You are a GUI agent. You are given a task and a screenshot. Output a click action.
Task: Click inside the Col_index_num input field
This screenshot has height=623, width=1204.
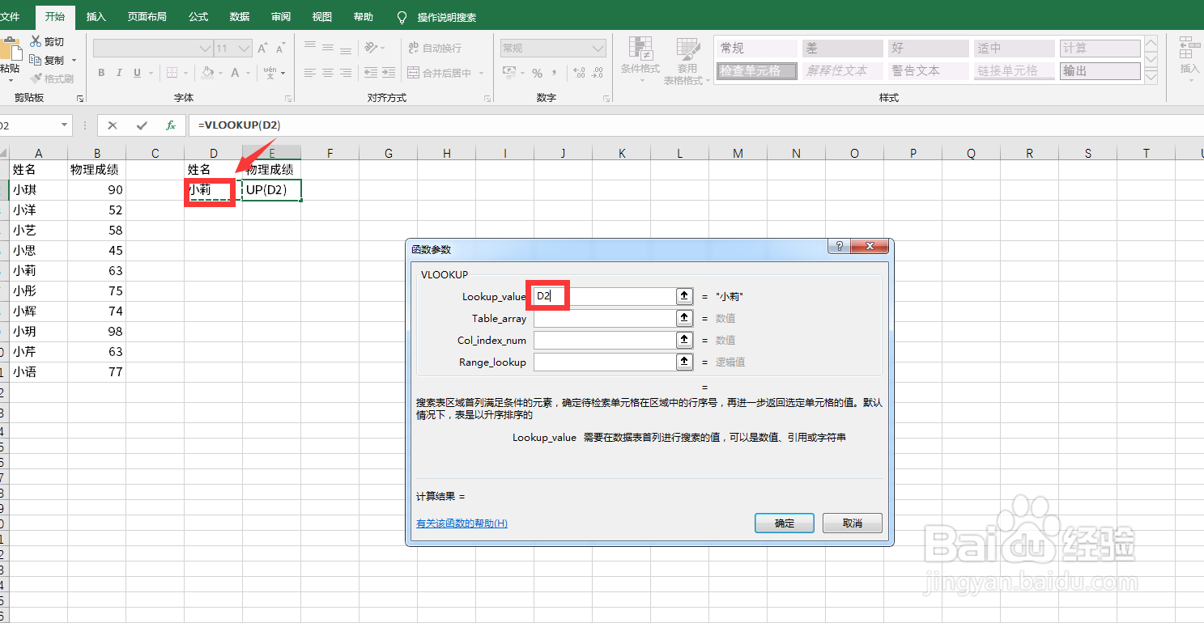pyautogui.click(x=603, y=340)
